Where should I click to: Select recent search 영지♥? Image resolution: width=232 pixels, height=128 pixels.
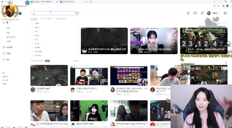click(37, 48)
